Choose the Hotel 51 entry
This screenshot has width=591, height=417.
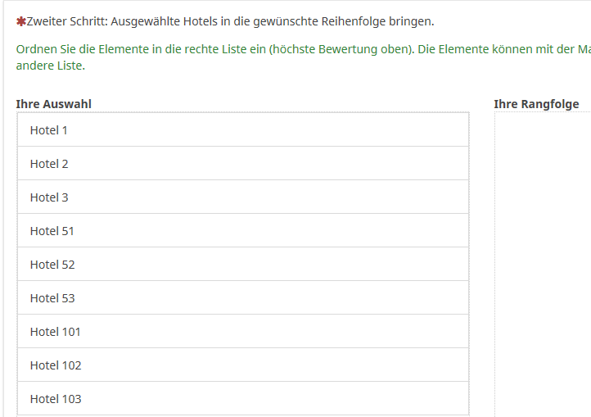242,231
